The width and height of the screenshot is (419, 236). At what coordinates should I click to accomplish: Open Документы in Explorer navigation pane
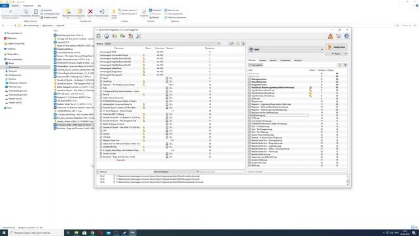(x=14, y=67)
